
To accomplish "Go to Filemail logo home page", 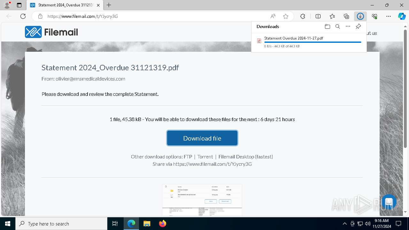I will click(51, 32).
